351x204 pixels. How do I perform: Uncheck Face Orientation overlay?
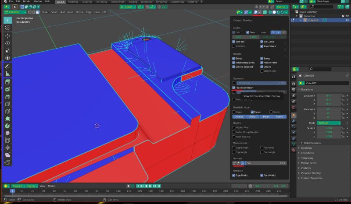(234, 88)
